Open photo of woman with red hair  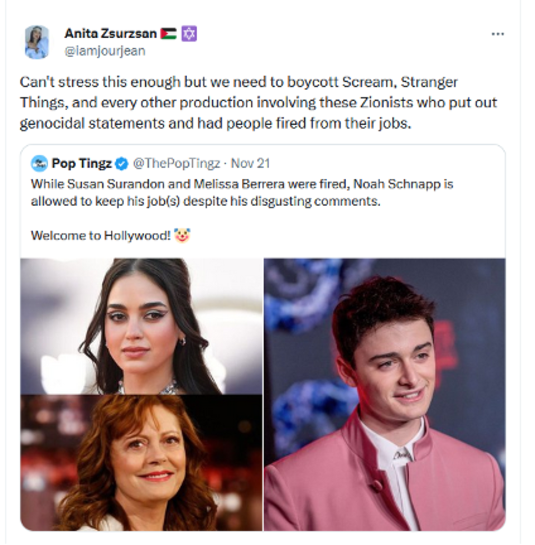142,463
